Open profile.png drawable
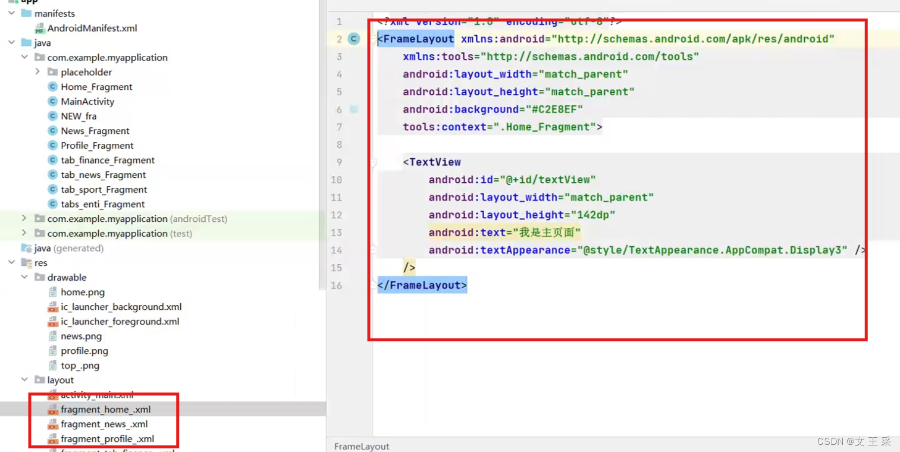 tap(84, 351)
